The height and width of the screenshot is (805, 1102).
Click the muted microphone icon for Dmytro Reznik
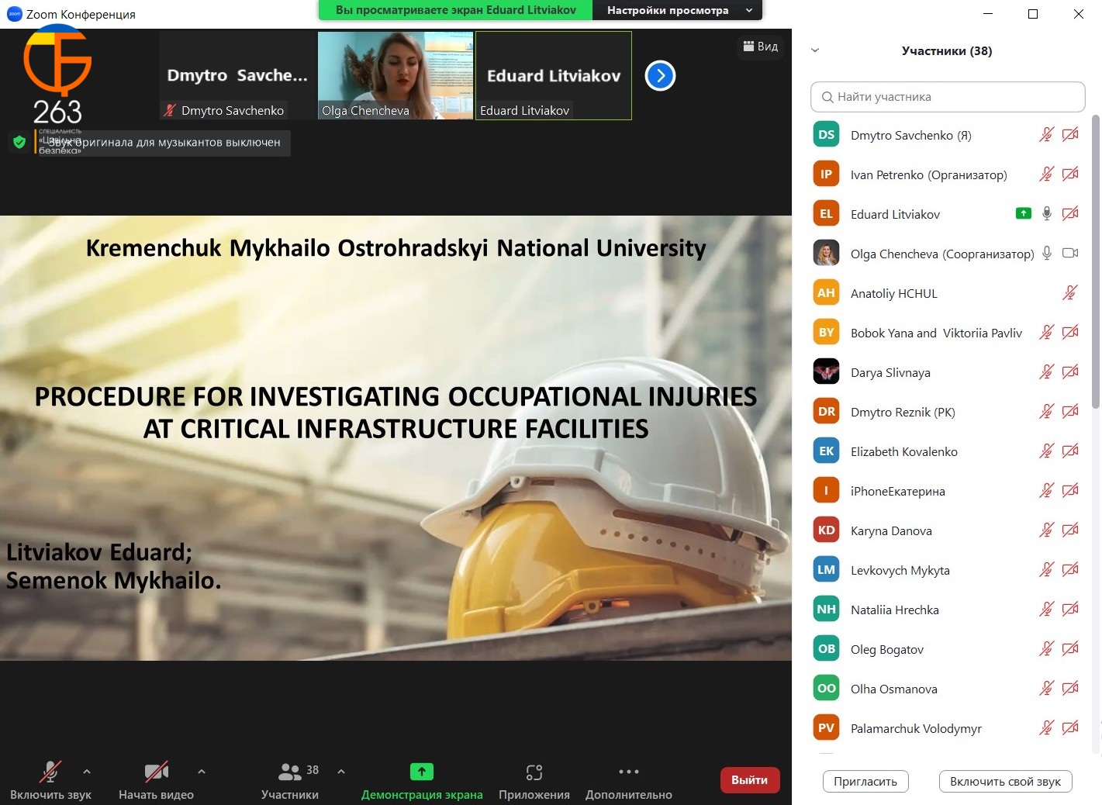[x=1046, y=412]
